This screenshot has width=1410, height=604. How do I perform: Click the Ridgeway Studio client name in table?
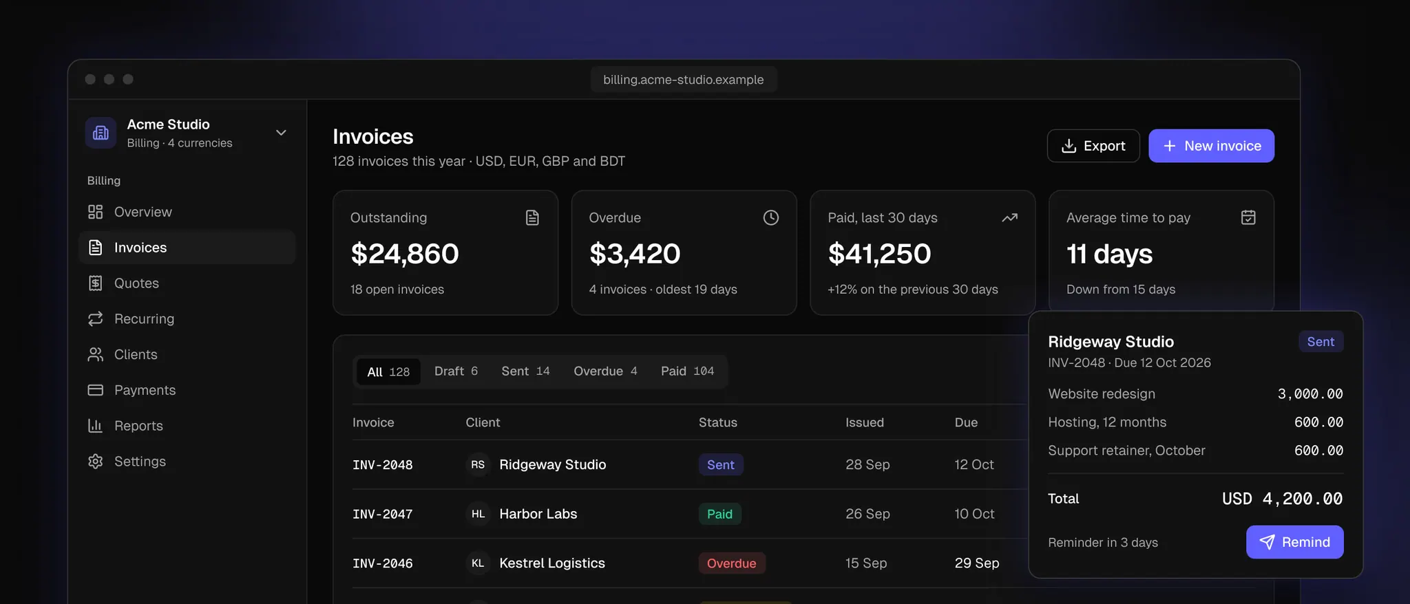553,464
